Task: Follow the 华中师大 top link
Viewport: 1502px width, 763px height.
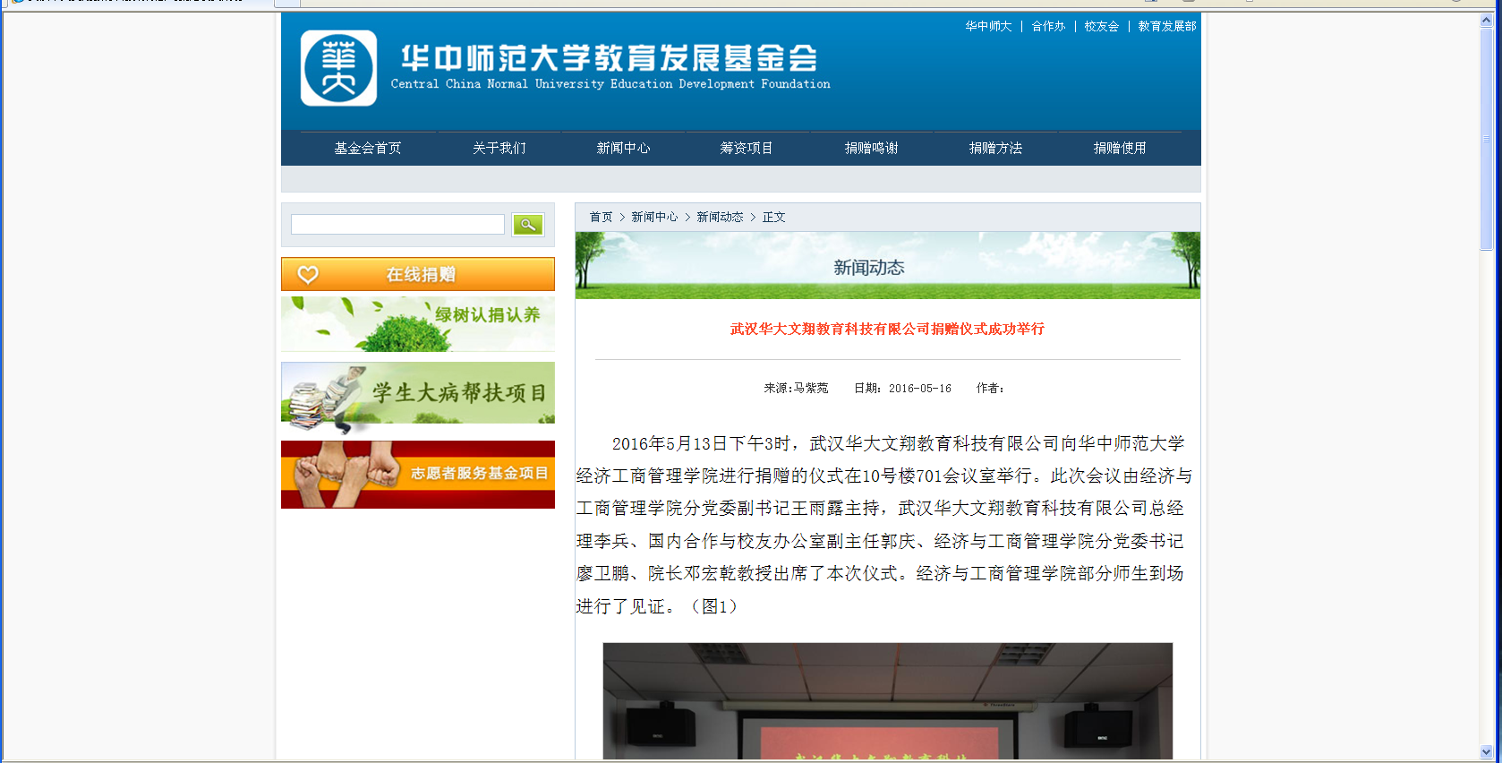Action: coord(988,27)
